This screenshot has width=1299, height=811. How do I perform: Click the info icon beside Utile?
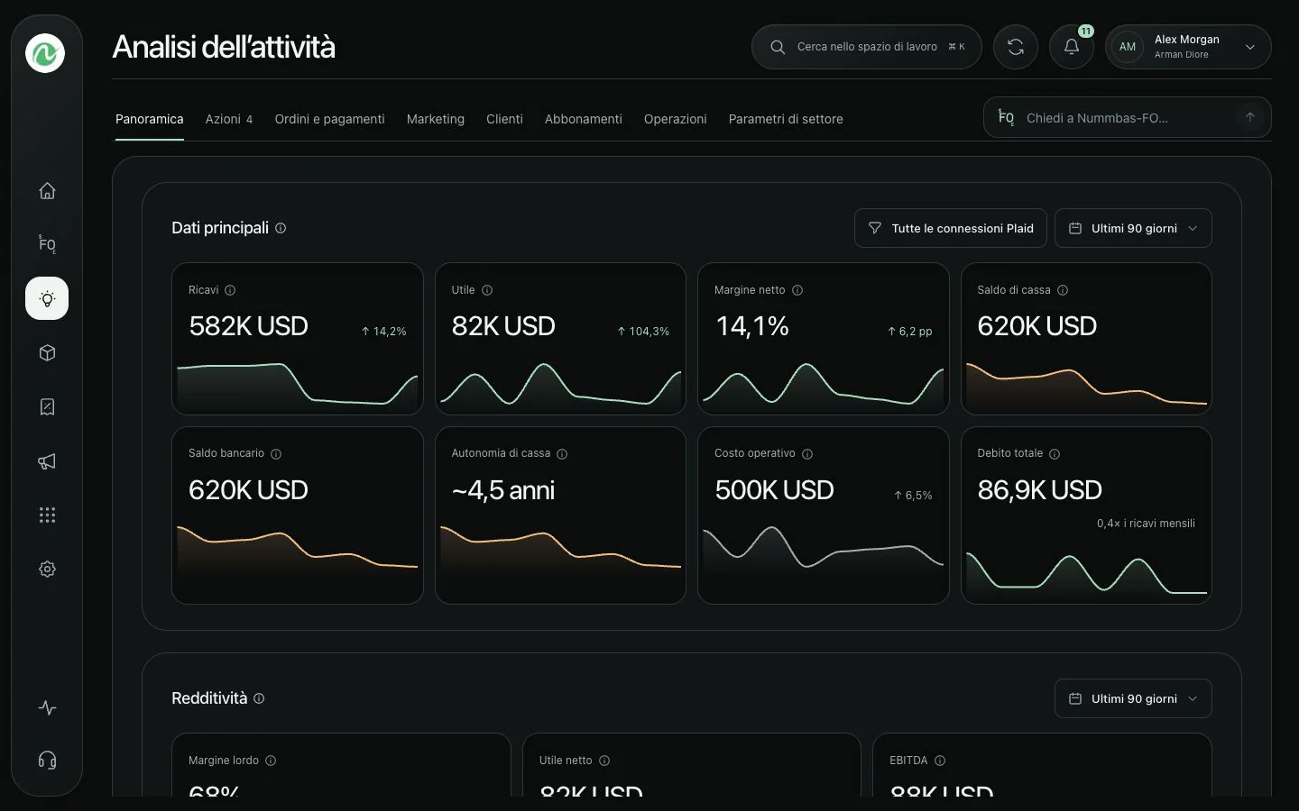[487, 290]
